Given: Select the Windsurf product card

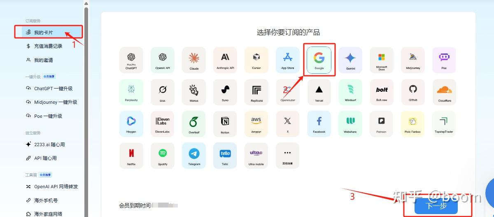Looking at the screenshot, I should point(350,92).
